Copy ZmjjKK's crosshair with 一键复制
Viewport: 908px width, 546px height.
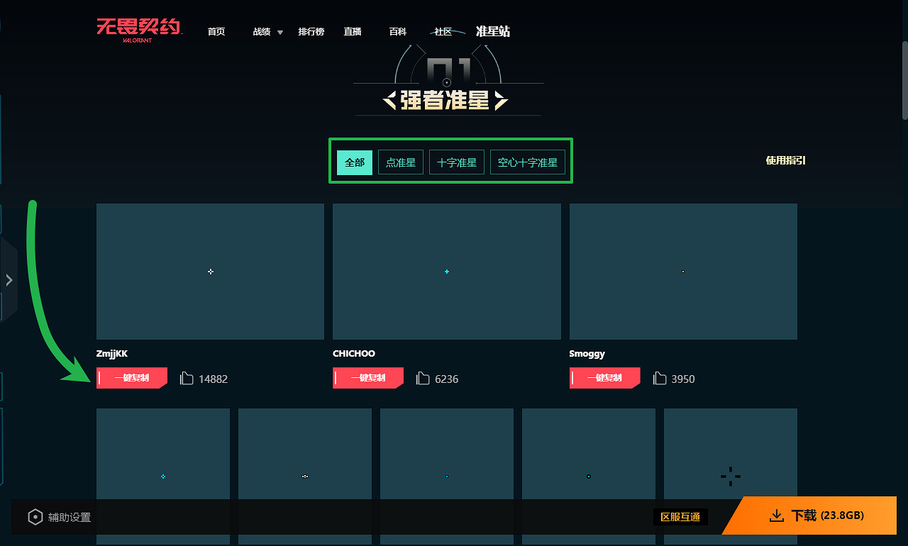(x=131, y=378)
